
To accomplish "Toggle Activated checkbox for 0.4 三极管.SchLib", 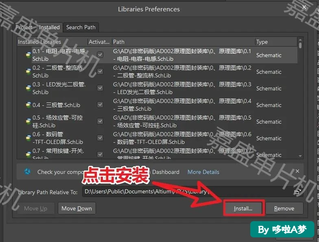I will click(x=100, y=105).
